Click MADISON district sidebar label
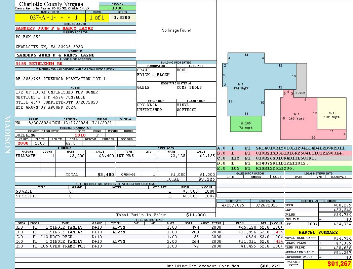This screenshot has height=269, width=353. coord(7,134)
